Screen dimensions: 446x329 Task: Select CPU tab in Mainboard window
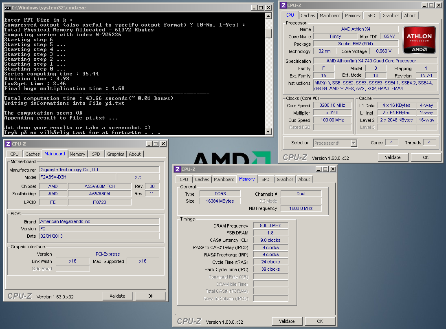tap(15, 154)
